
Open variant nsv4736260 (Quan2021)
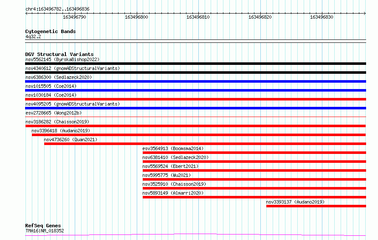(x=71, y=140)
